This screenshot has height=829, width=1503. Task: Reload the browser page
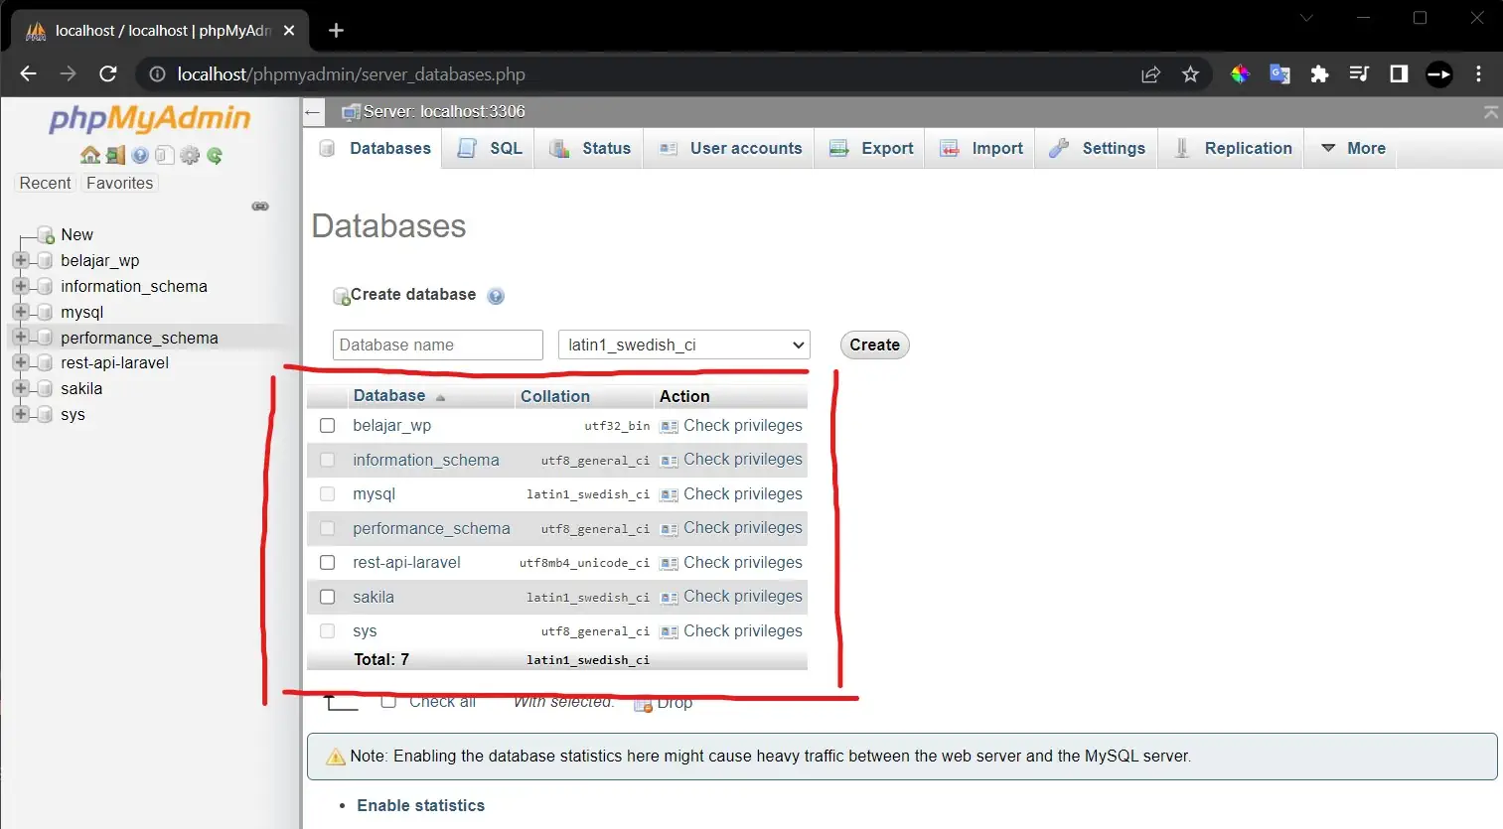108,73
